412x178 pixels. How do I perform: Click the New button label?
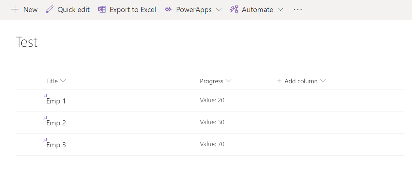30,10
